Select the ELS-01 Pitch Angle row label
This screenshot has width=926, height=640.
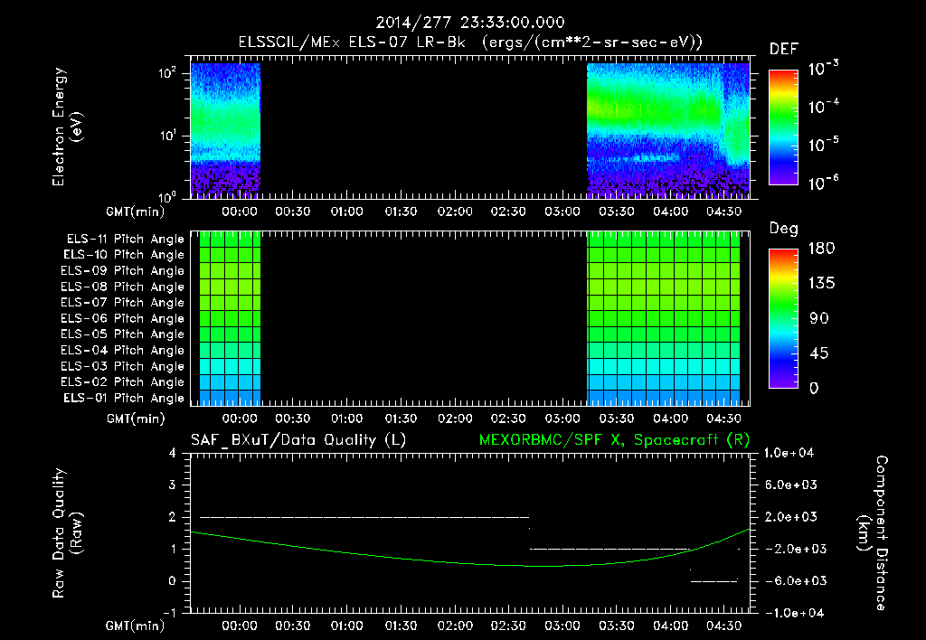(x=124, y=398)
